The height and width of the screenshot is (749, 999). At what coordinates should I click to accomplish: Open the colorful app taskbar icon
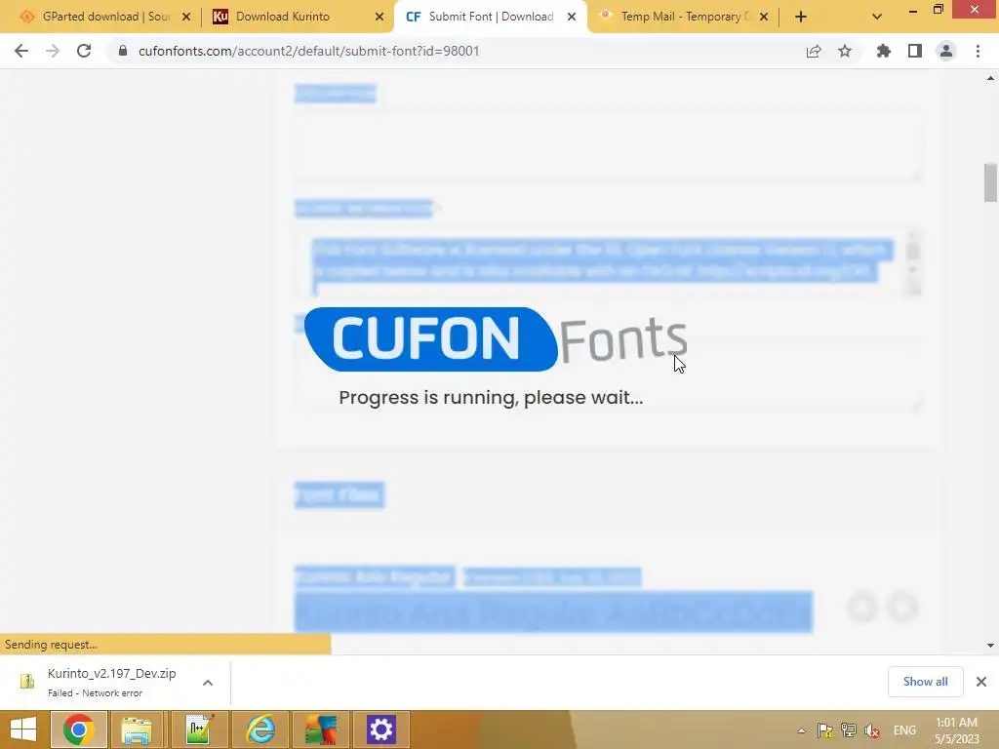coord(320,729)
